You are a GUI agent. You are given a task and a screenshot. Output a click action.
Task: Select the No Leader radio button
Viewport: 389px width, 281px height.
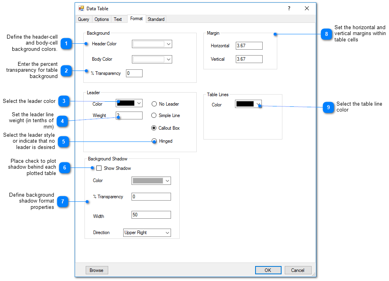[x=154, y=104]
